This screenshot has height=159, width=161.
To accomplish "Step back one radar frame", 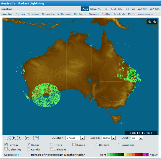I will coord(9,138).
